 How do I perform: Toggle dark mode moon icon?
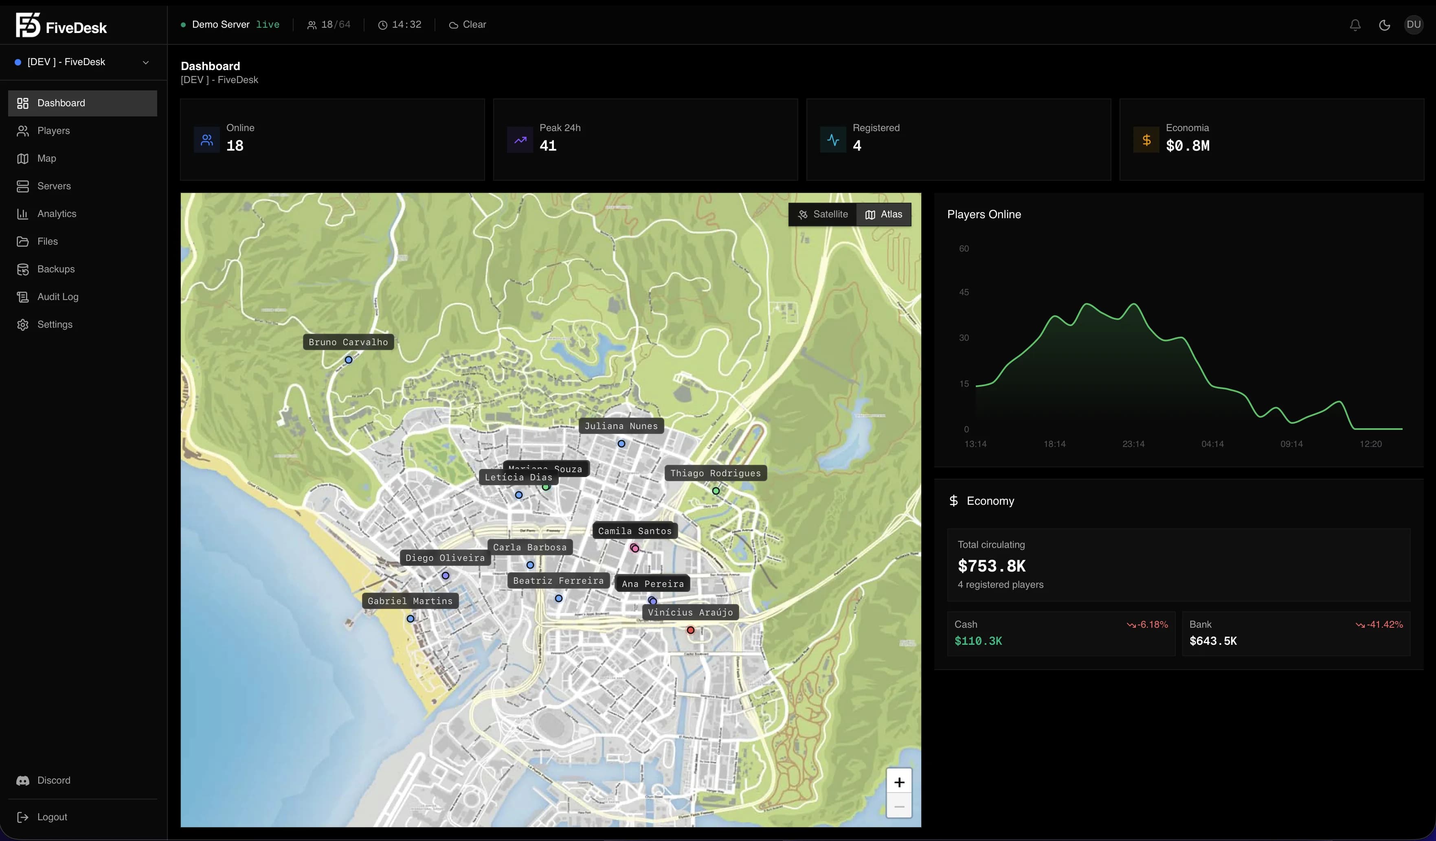point(1384,25)
